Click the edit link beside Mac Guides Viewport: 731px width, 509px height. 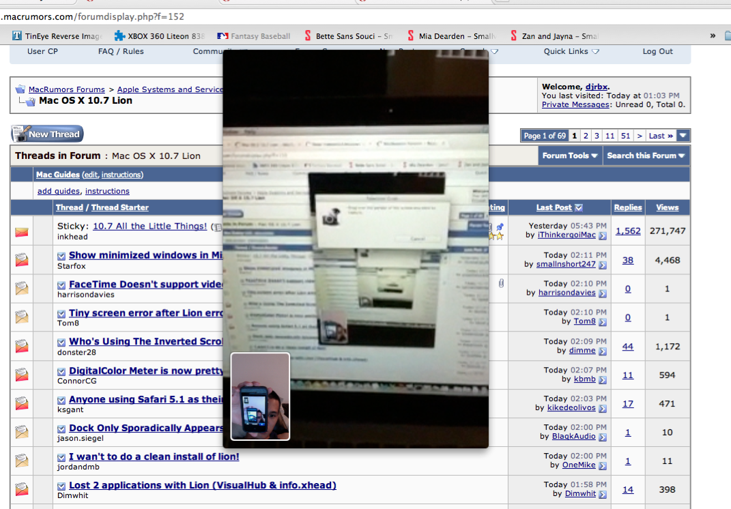click(x=91, y=175)
